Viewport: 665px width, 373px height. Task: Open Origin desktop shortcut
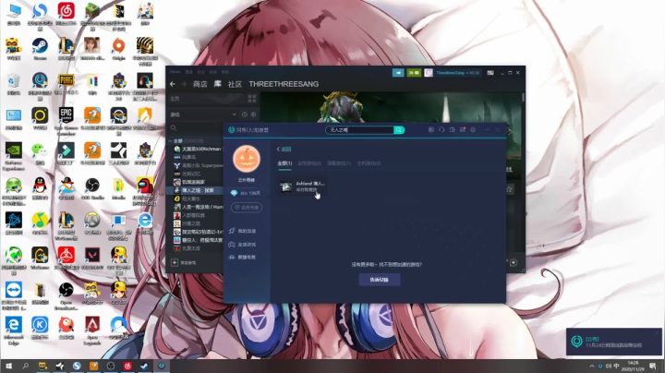coord(119,47)
